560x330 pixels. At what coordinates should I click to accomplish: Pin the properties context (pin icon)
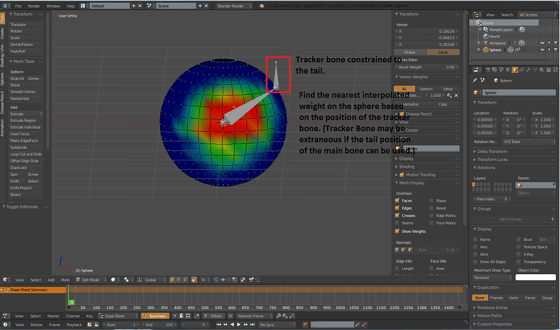(x=475, y=80)
